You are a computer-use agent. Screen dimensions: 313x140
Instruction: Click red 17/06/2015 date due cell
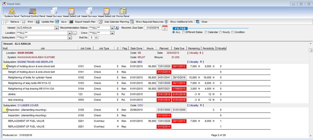coord(179,89)
